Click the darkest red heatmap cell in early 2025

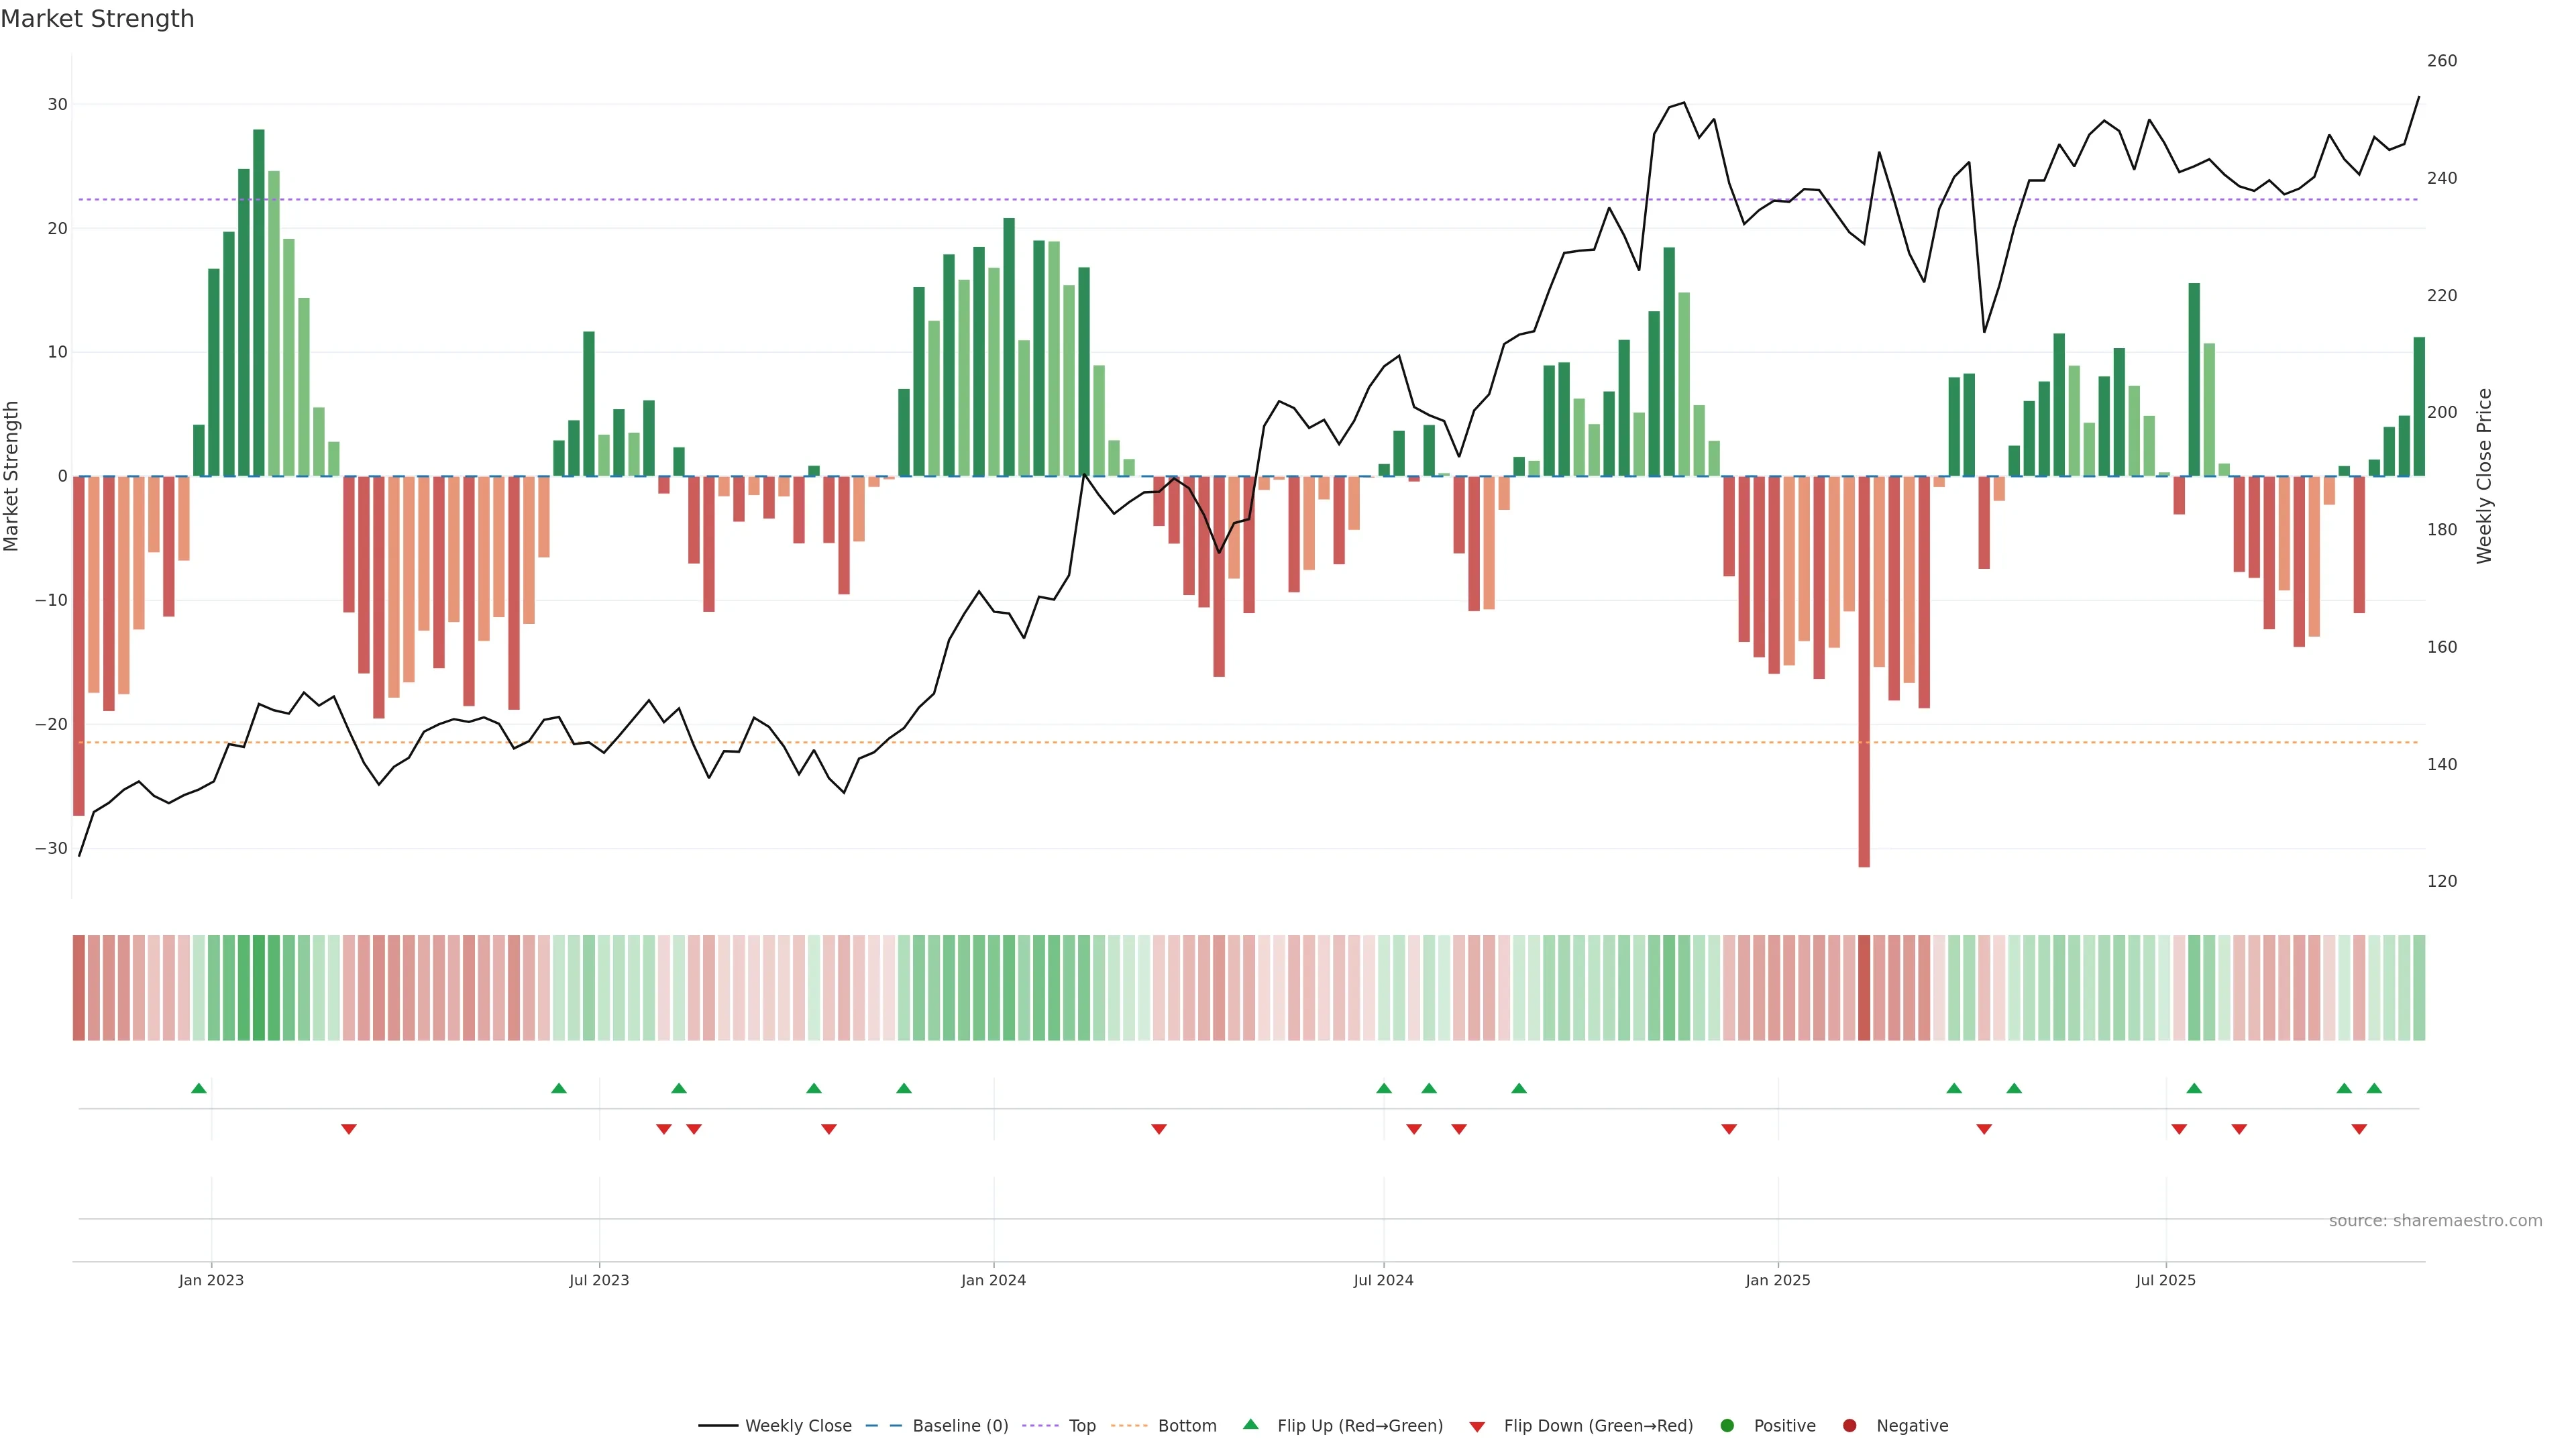tap(1864, 987)
